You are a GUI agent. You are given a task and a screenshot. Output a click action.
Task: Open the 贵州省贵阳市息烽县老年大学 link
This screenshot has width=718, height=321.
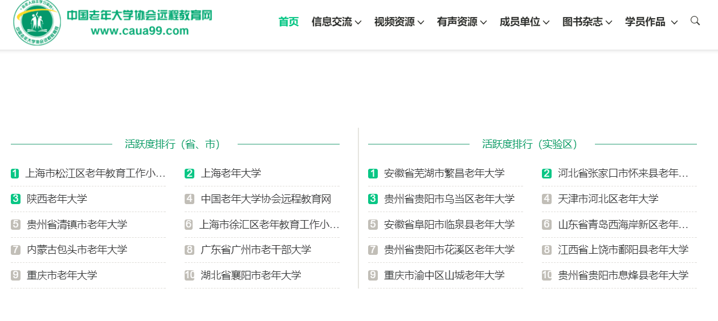(x=623, y=275)
